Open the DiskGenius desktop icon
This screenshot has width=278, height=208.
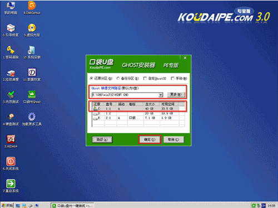click(x=32, y=6)
